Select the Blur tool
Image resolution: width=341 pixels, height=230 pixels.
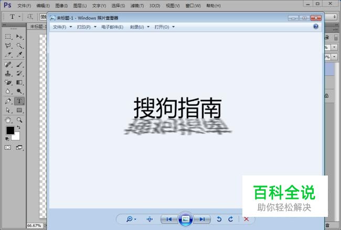8,91
